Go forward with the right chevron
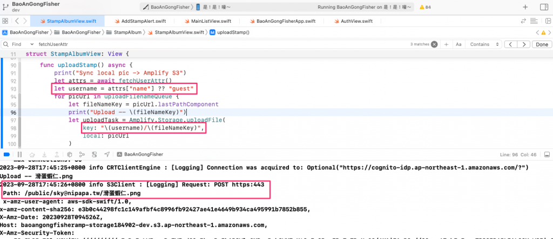Image resolution: width=553 pixels, height=239 pixels. click(25, 21)
